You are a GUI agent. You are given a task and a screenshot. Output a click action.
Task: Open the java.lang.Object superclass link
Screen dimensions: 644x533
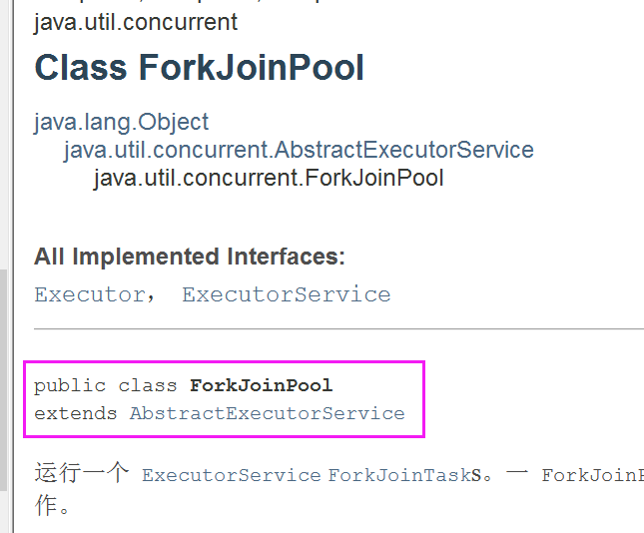click(x=121, y=122)
